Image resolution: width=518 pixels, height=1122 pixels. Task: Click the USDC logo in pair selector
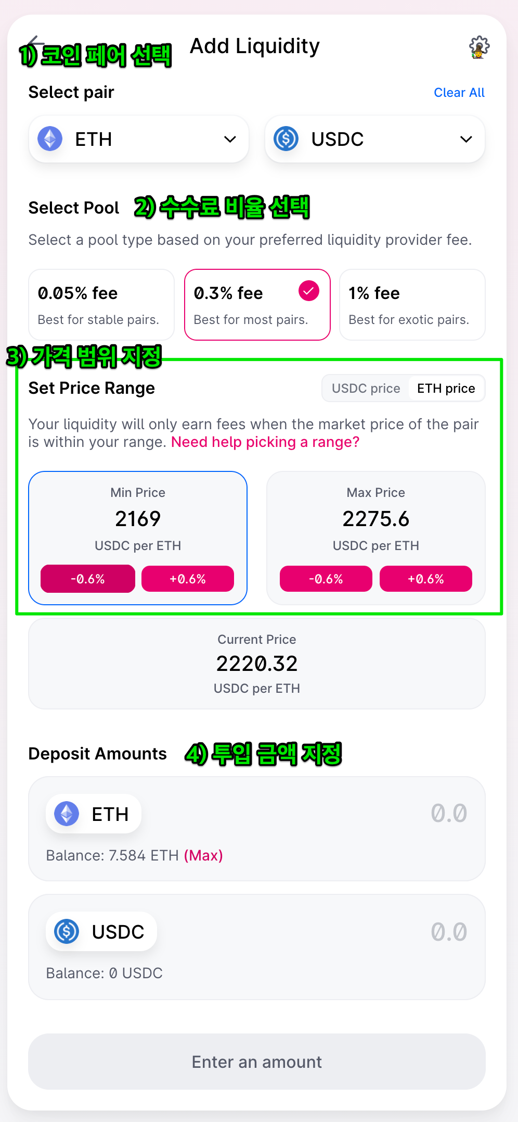286,139
